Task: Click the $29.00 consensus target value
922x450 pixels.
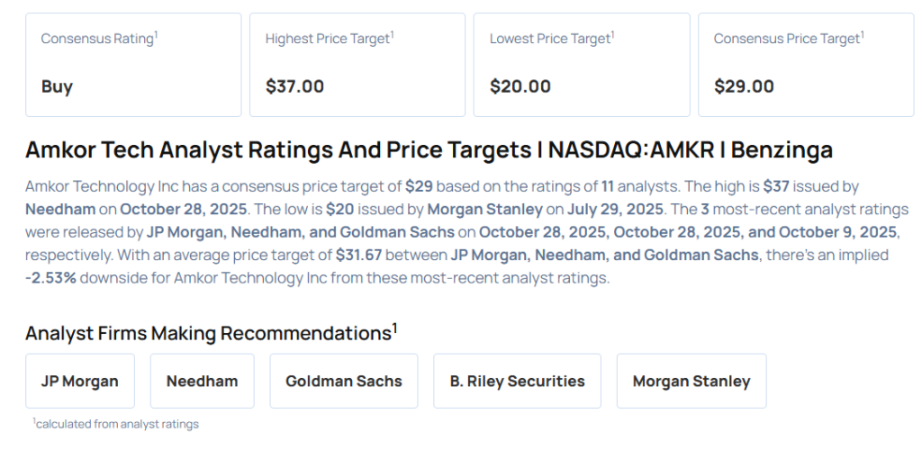Action: (x=744, y=86)
